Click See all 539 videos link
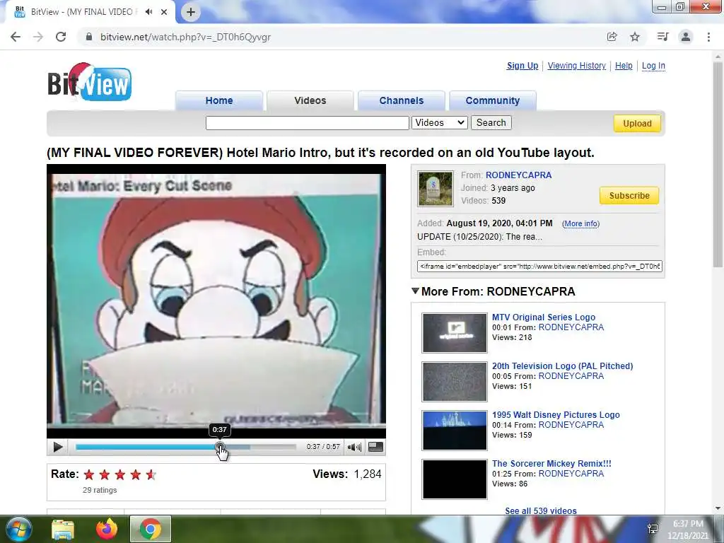724x543 pixels. tap(541, 510)
